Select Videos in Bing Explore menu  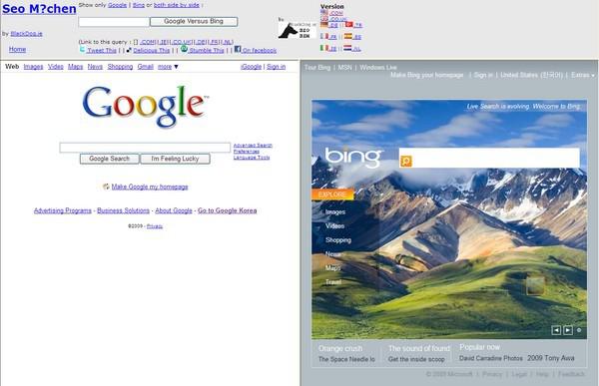click(335, 226)
